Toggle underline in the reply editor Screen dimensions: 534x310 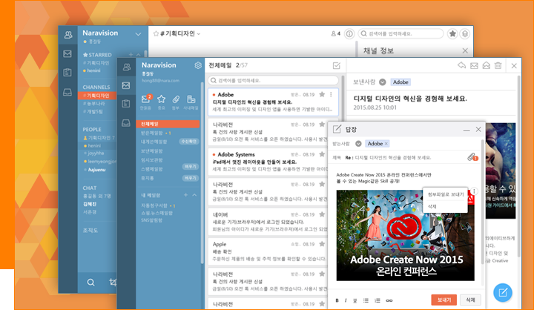(x=355, y=300)
